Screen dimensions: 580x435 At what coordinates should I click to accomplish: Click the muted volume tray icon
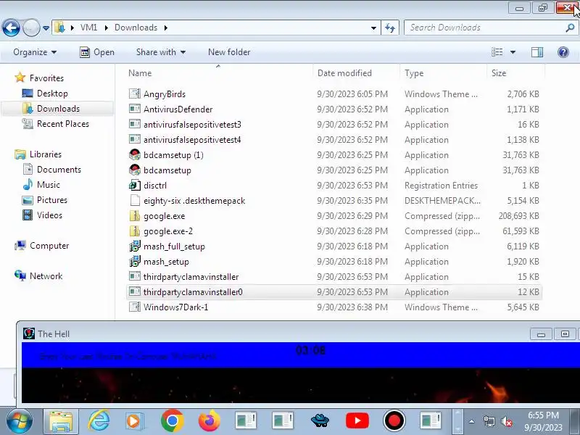click(x=506, y=421)
